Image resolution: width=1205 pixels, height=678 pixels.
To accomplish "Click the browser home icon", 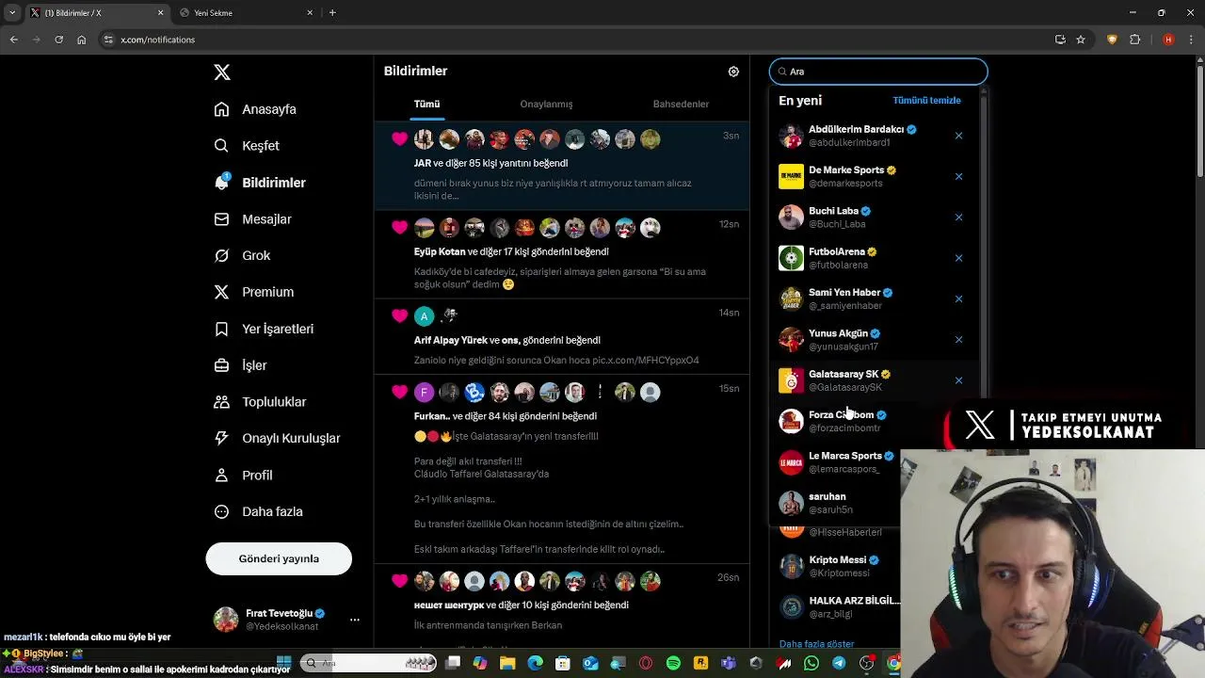I will click(82, 40).
